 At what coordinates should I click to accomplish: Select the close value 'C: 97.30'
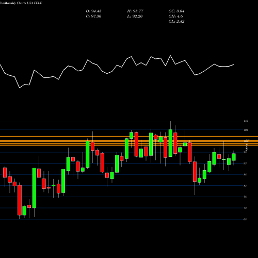coord(93,17)
